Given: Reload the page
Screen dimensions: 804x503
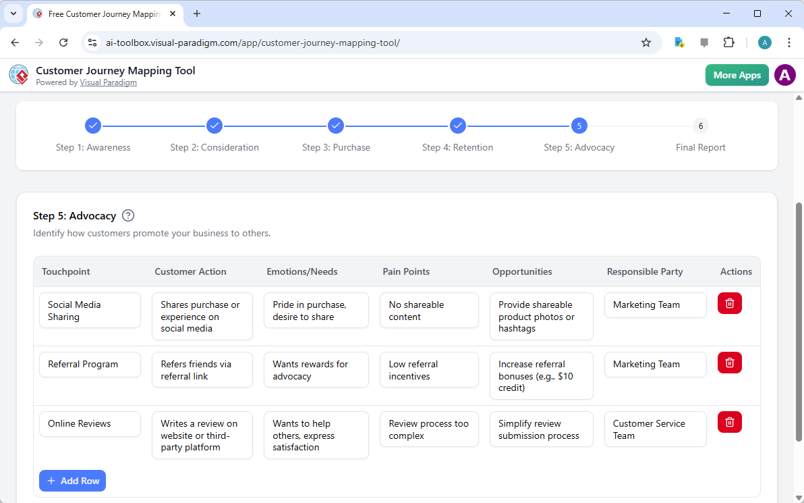Looking at the screenshot, I should click(x=63, y=42).
